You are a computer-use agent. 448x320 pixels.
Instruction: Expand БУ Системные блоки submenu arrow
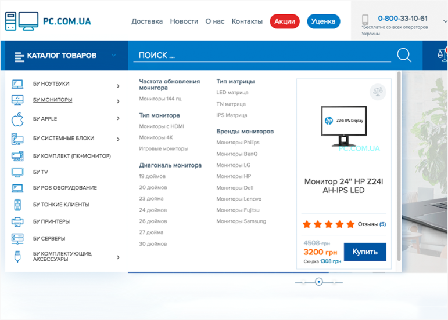118,139
